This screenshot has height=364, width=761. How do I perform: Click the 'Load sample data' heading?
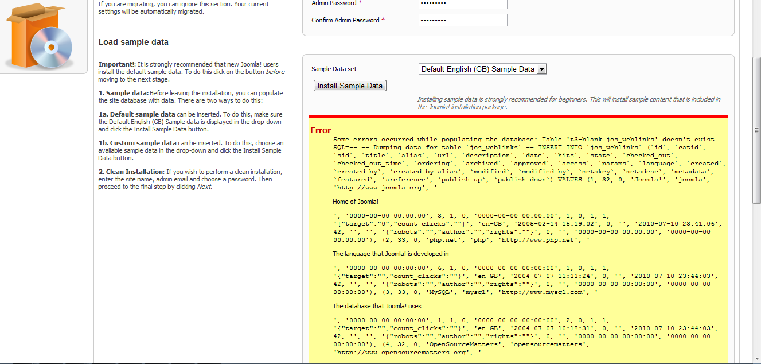pos(134,42)
